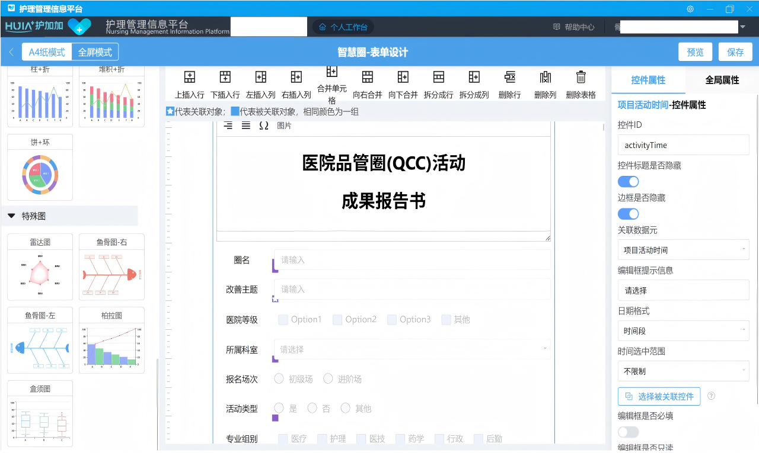Toggle the 控件标题是否隐藏 switch
This screenshot has height=453, width=759.
point(628,182)
